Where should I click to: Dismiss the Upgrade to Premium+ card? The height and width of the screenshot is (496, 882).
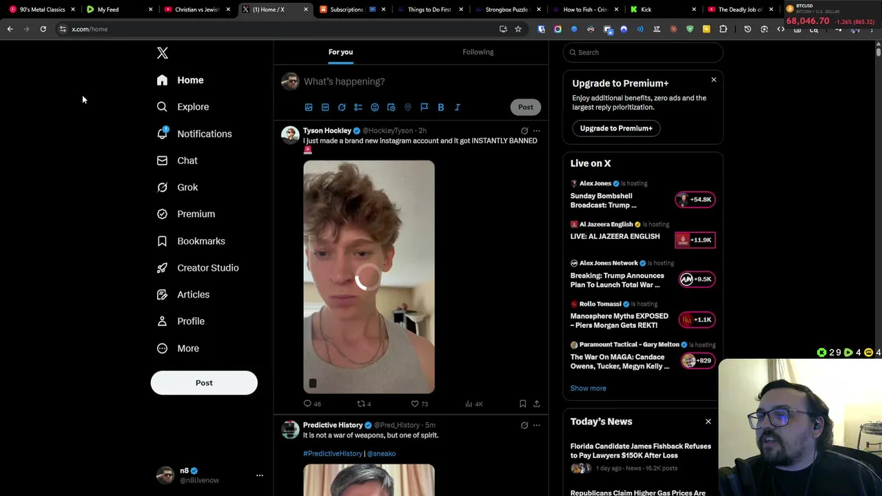tap(714, 80)
